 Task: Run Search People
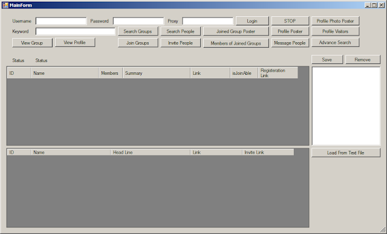[180, 31]
